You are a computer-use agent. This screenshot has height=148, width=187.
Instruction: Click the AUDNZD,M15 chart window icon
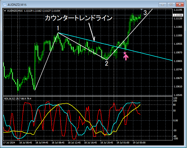click(5, 5)
